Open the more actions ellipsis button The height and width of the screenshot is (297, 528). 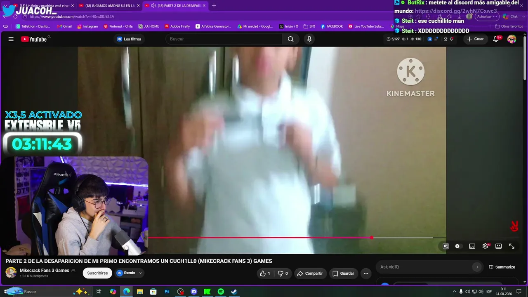tap(366, 273)
